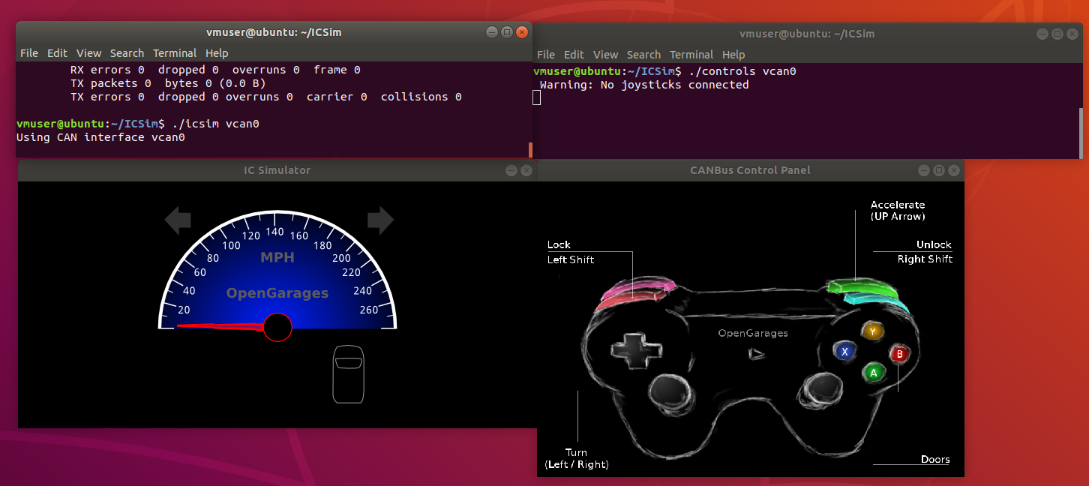
Task: Click the small play arrow at the controller center
Action: click(x=757, y=352)
